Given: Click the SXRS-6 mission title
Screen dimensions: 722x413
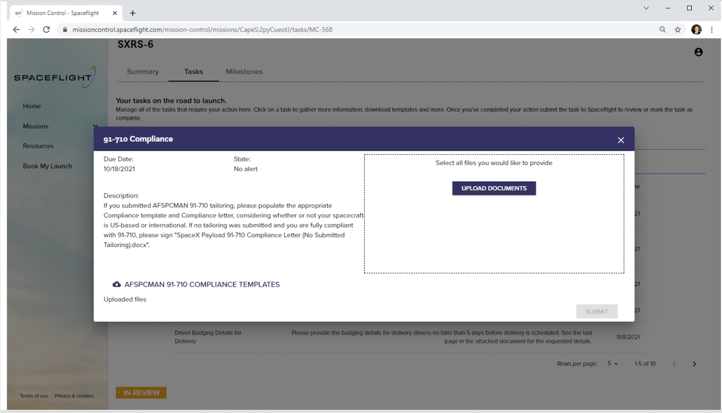Looking at the screenshot, I should tap(135, 44).
